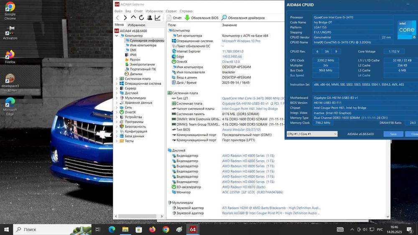Click the Отчёт report toolbar button

[174, 18]
